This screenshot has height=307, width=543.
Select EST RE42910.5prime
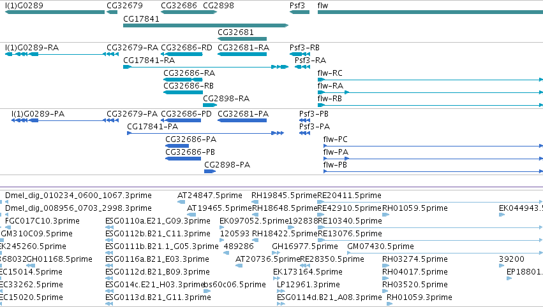tap(321, 215)
